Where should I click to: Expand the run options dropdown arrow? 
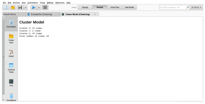(x=39, y=7)
